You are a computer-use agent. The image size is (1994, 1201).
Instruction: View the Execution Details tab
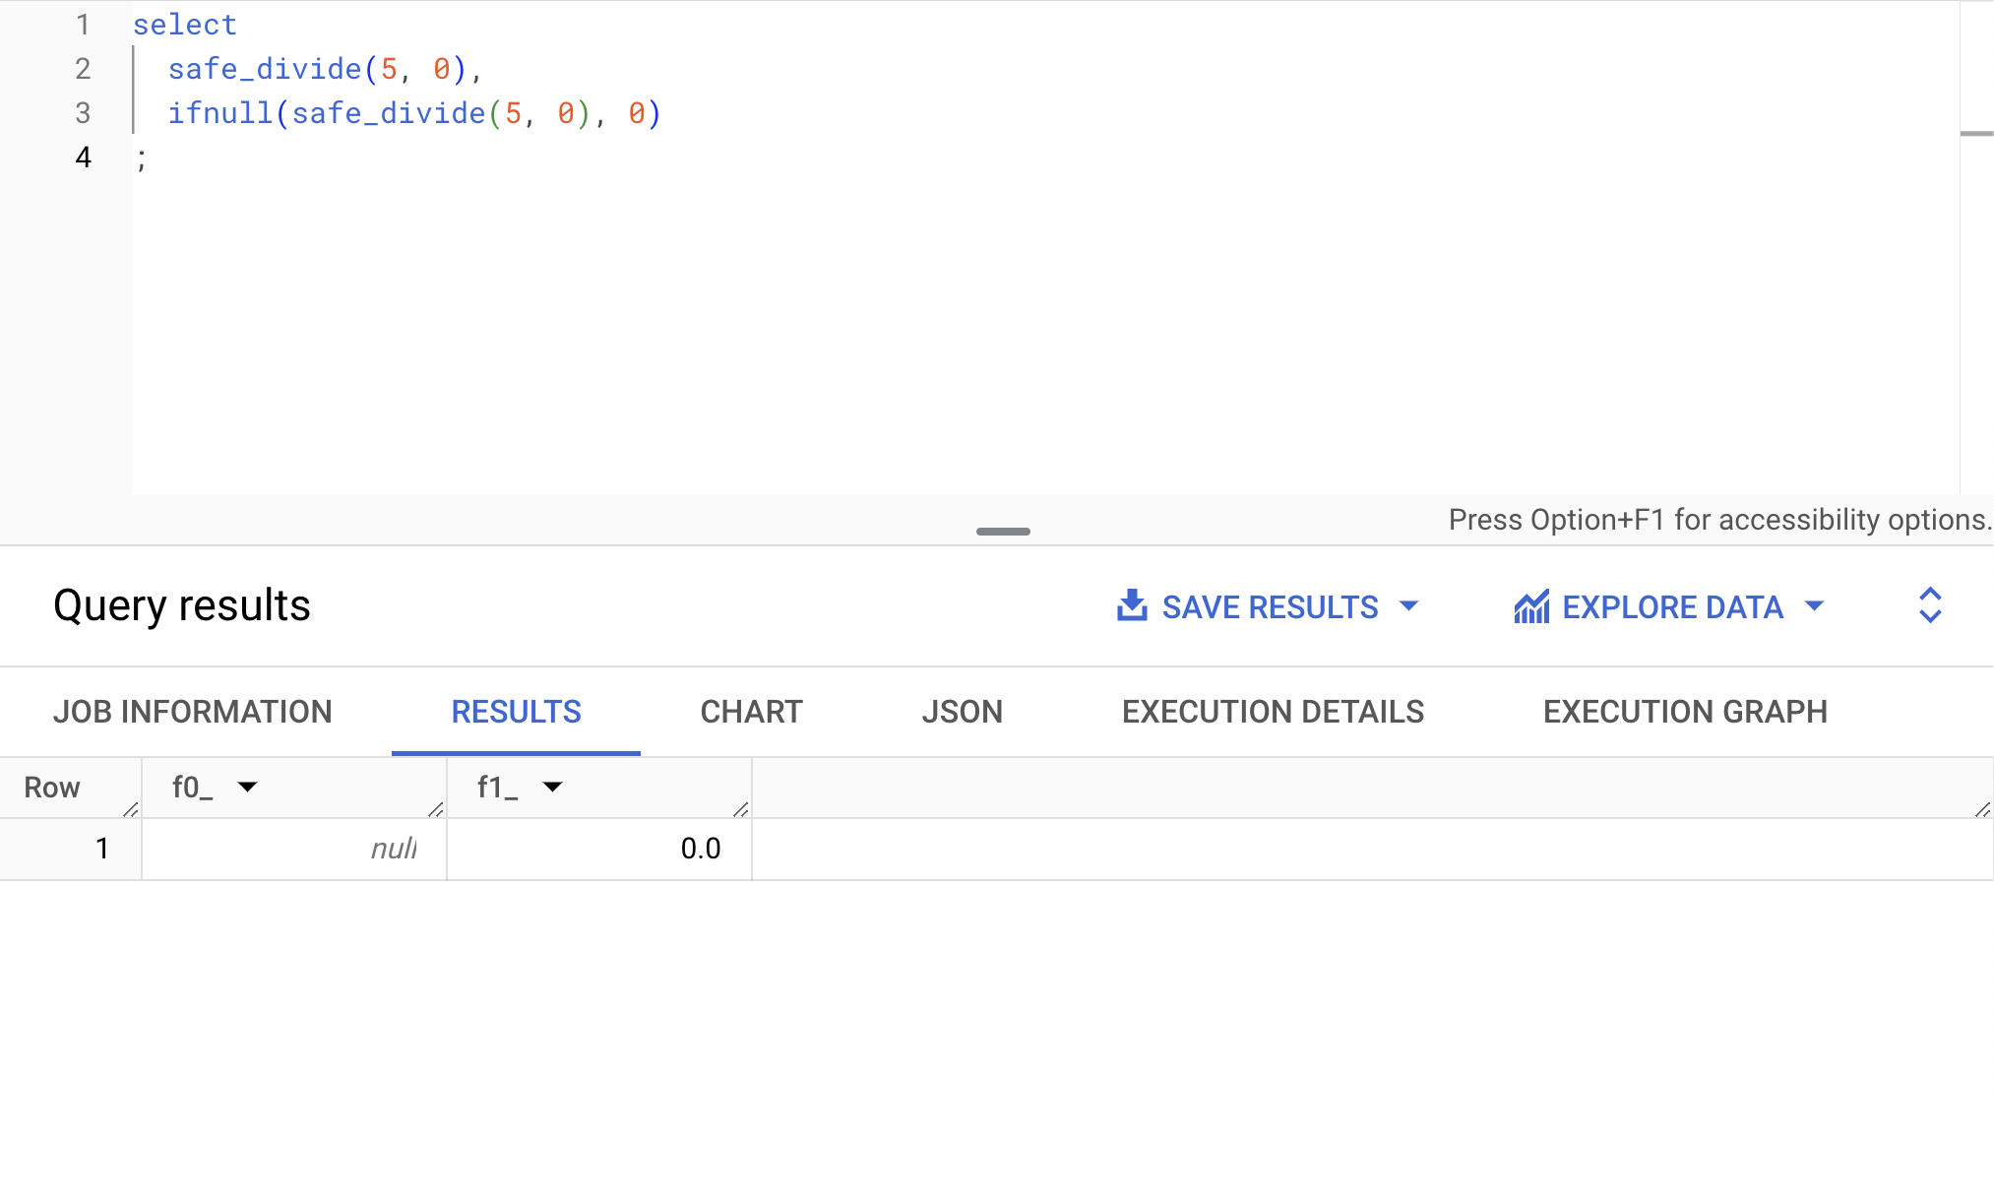point(1273,712)
